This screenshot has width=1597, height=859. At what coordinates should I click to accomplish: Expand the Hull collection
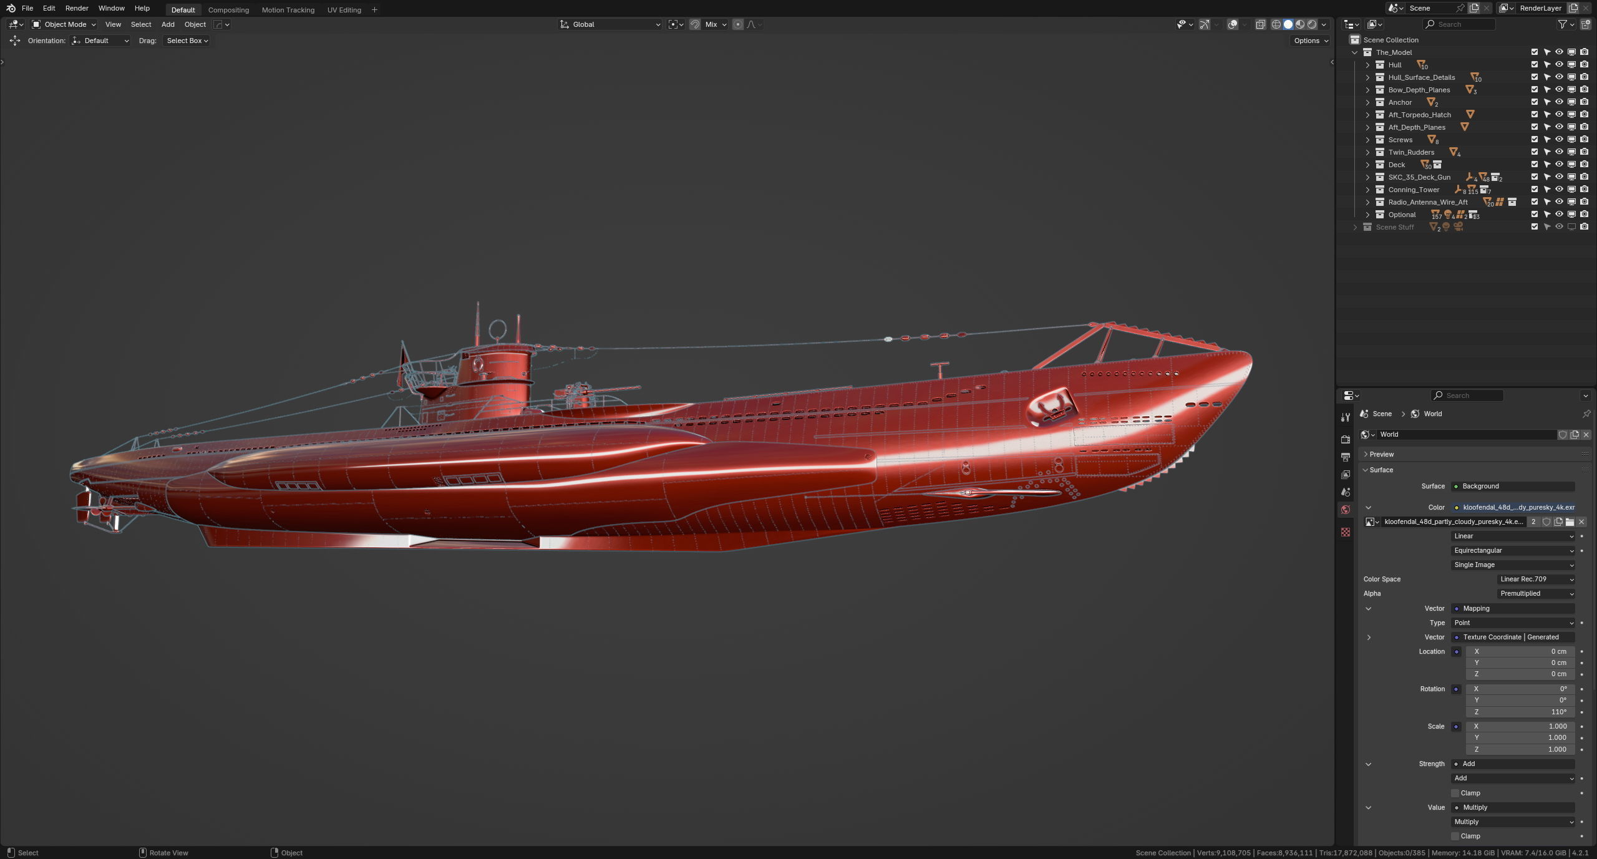point(1367,65)
